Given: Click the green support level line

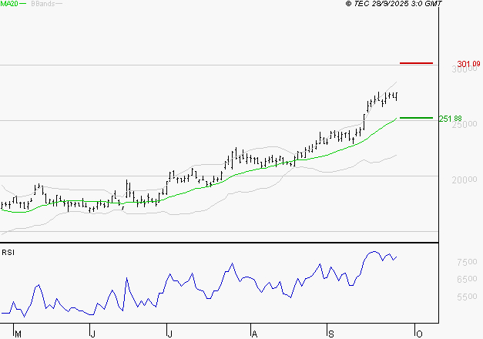Looking at the screenshot, I should (416, 118).
